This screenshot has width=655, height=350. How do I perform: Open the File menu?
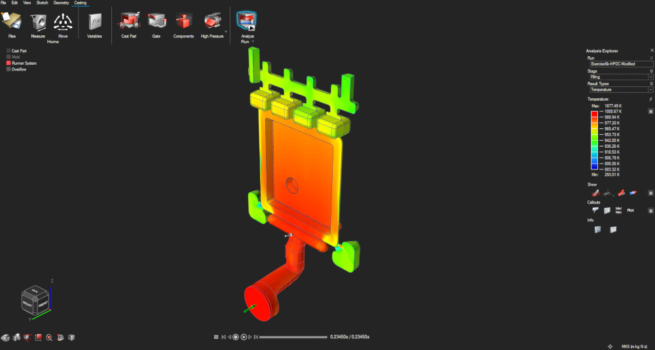tap(3, 3)
